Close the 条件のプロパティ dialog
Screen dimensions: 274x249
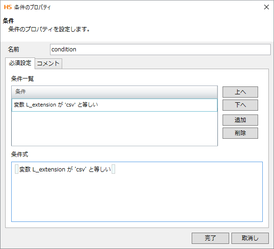click(x=267, y=7)
